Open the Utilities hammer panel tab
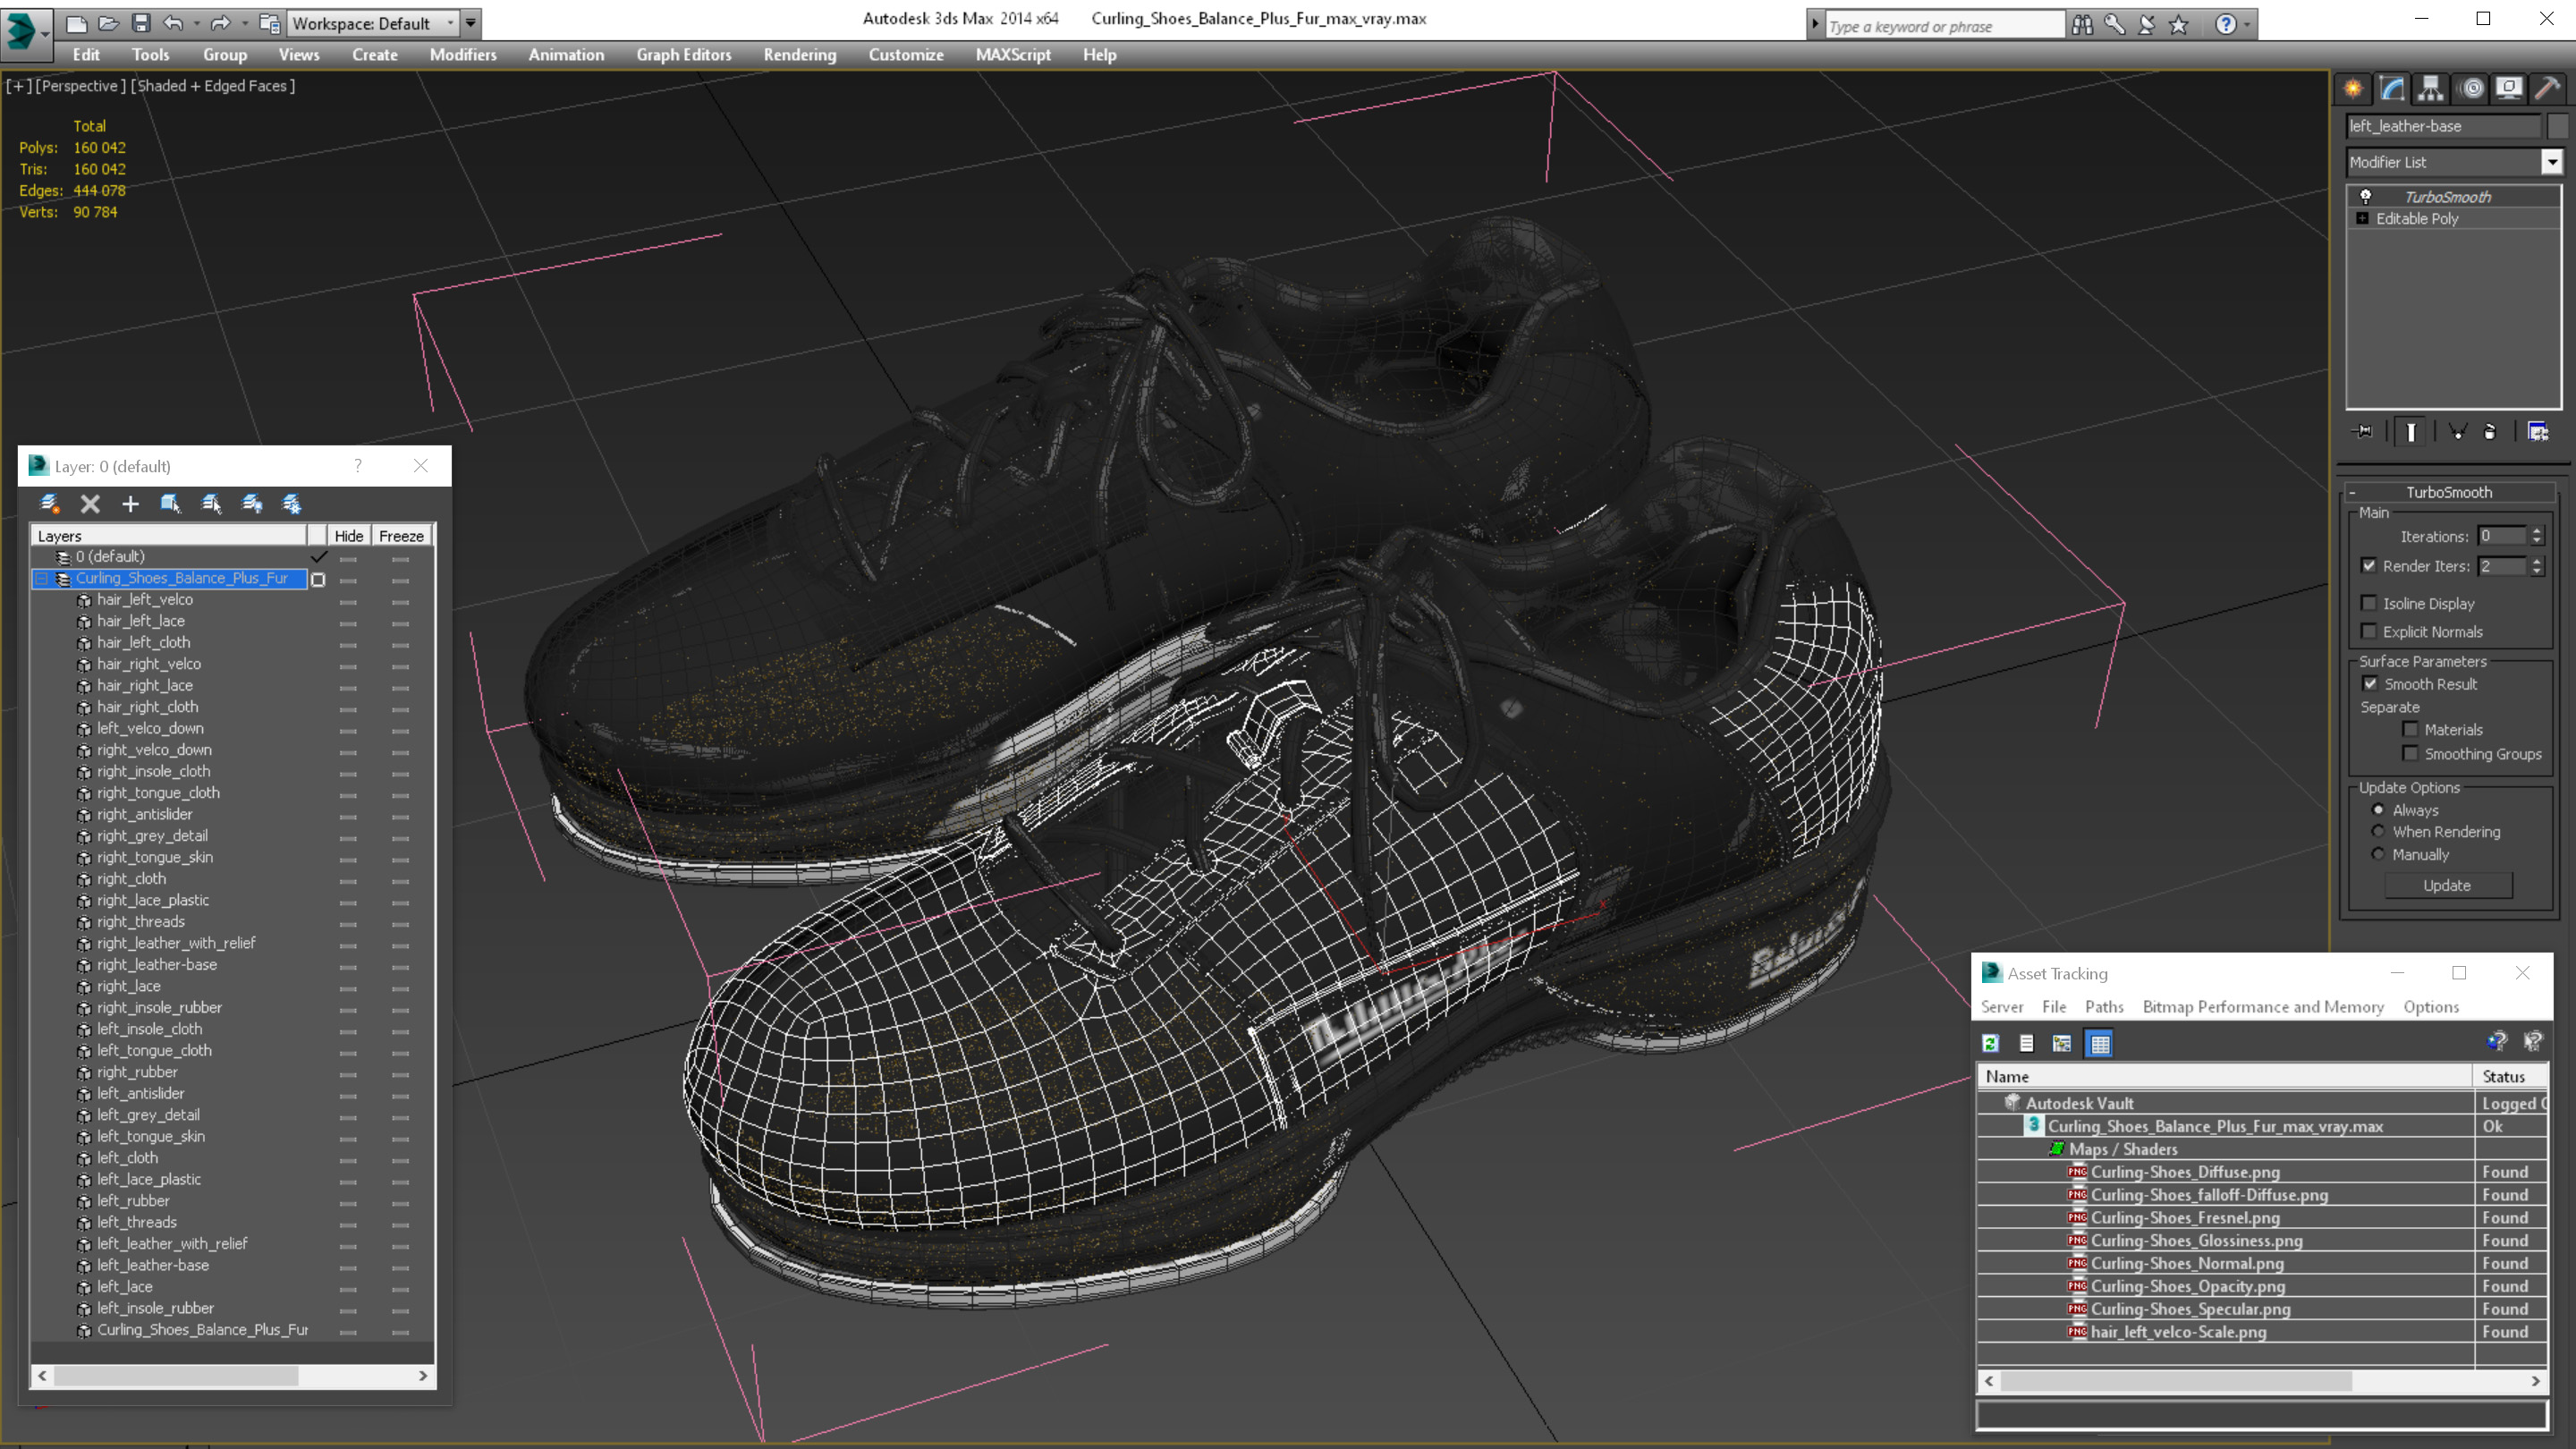This screenshot has width=2576, height=1449. pyautogui.click(x=2547, y=89)
